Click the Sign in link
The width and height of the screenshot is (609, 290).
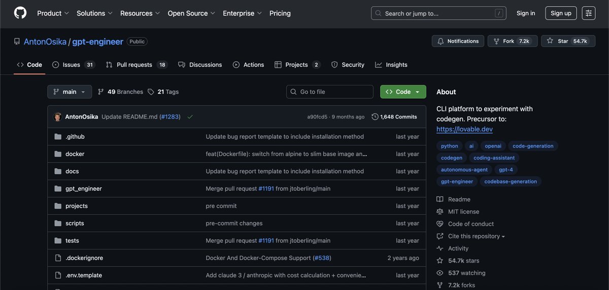pyautogui.click(x=526, y=13)
